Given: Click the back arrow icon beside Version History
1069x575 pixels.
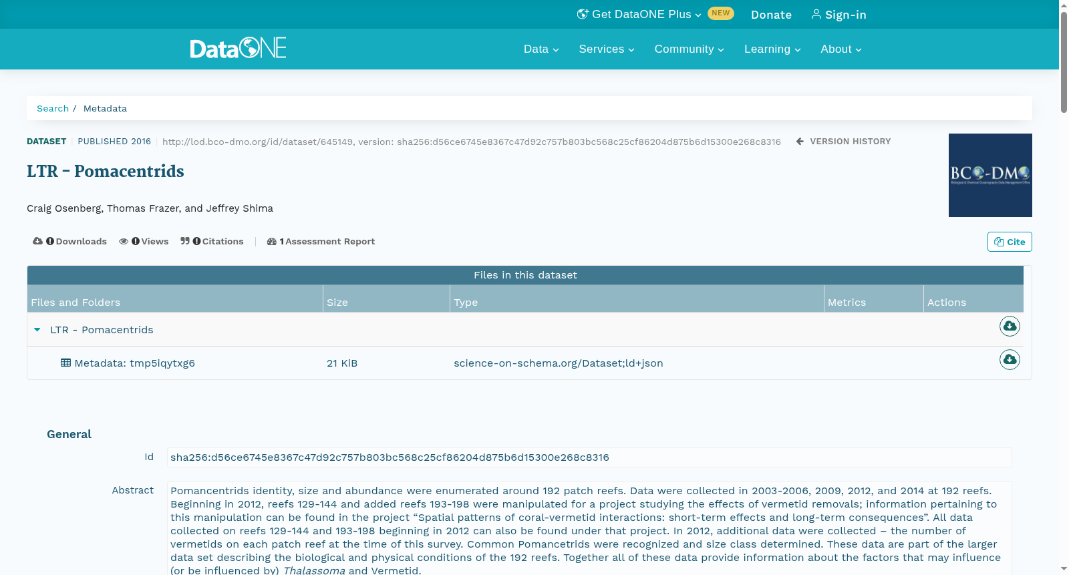Looking at the screenshot, I should [800, 142].
